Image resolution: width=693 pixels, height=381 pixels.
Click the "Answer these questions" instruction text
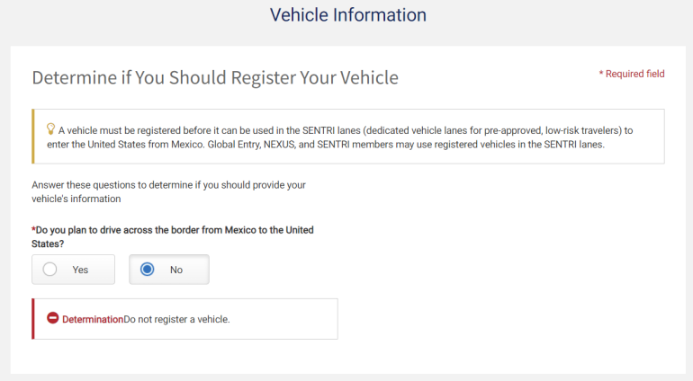pyautogui.click(x=168, y=185)
